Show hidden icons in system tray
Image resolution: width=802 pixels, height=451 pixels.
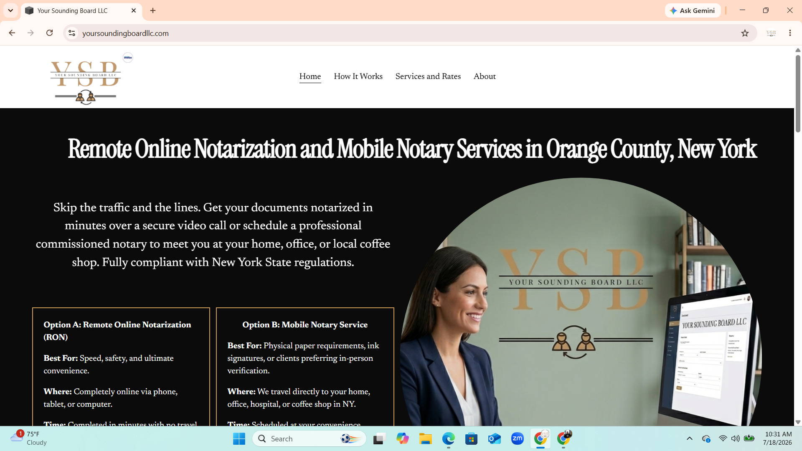[689, 438]
